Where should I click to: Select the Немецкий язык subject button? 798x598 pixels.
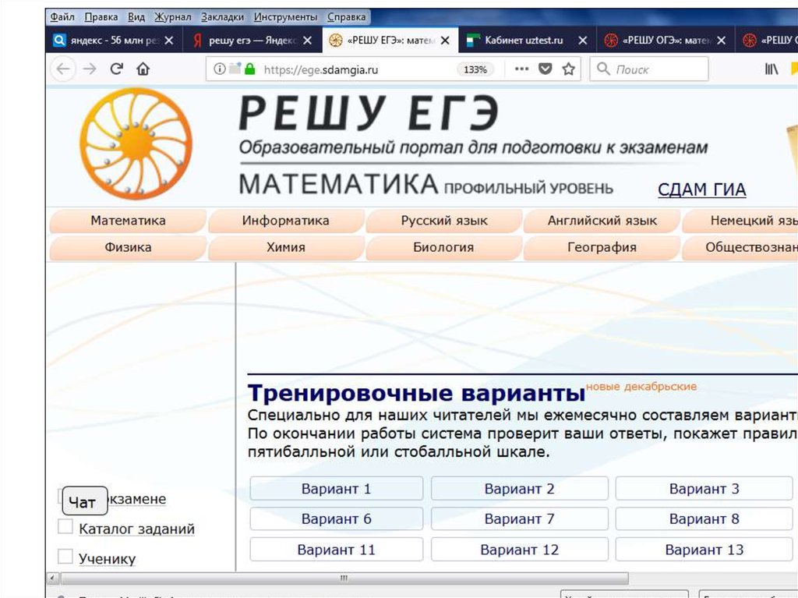(740, 221)
